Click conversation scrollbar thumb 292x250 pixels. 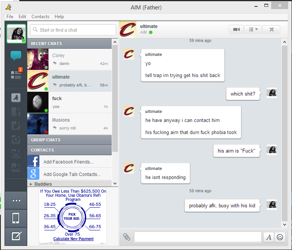[x=284, y=133]
